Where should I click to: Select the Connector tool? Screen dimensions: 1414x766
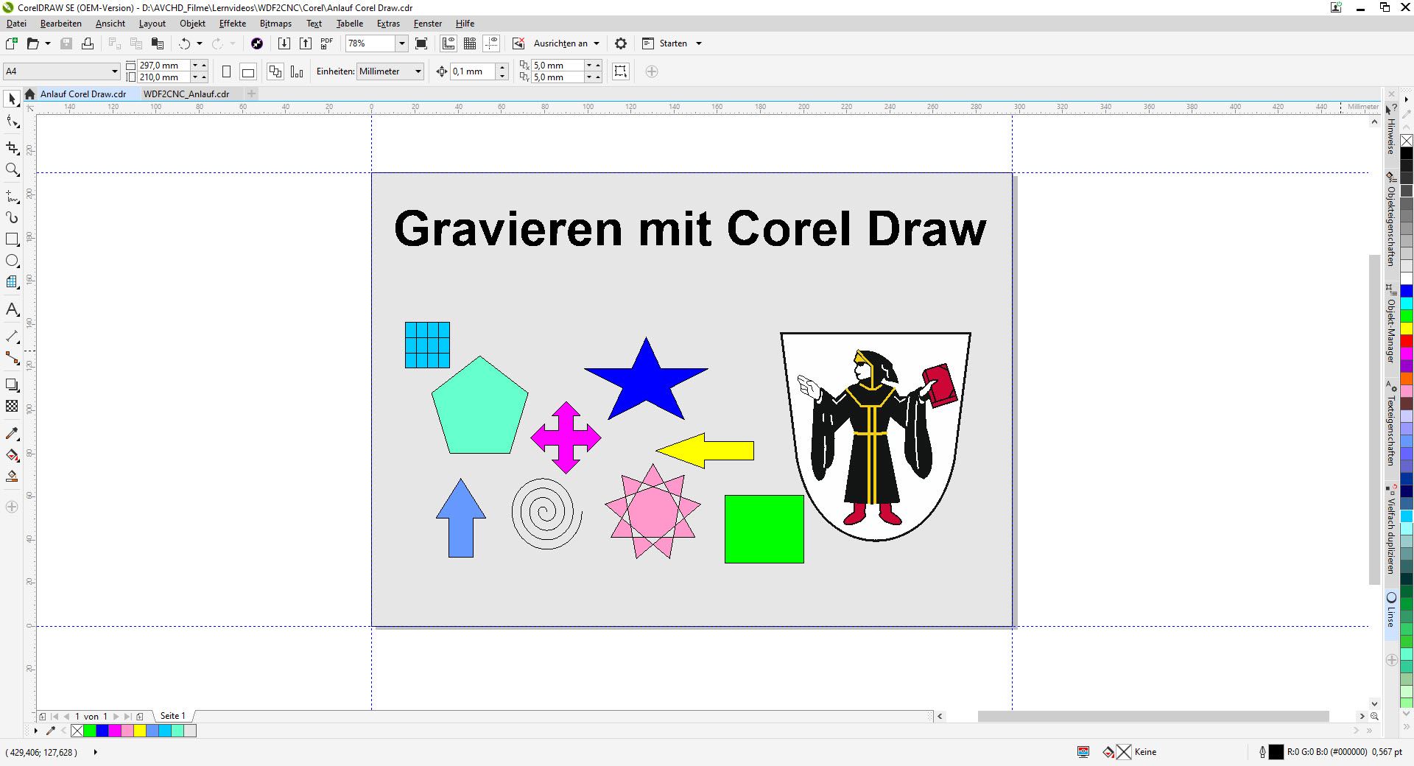(x=12, y=358)
